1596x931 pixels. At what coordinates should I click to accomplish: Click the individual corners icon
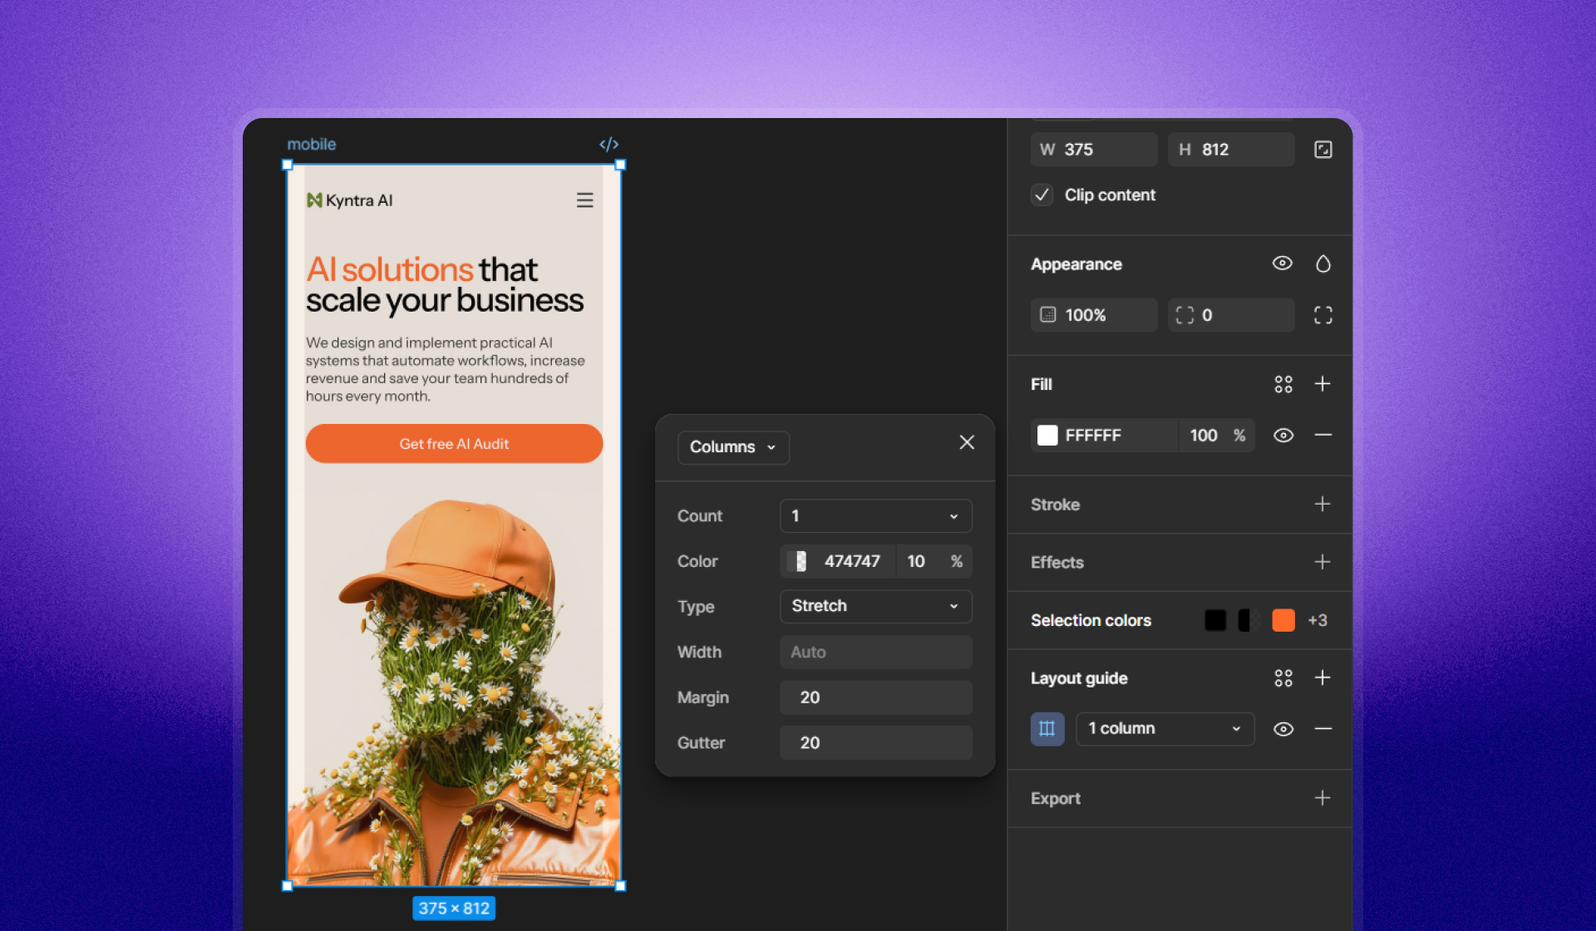(x=1323, y=315)
